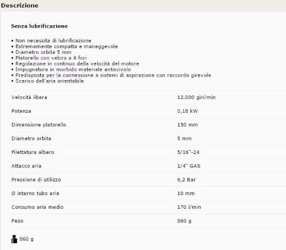
Task: Click the Pressione di utilizzo label
Action: pyautogui.click(x=36, y=180)
